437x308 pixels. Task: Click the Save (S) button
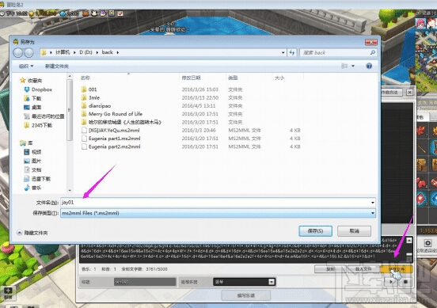click(x=315, y=231)
